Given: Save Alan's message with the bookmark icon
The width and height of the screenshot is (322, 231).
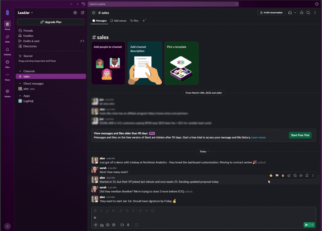Looking at the screenshot, I should (x=307, y=175).
